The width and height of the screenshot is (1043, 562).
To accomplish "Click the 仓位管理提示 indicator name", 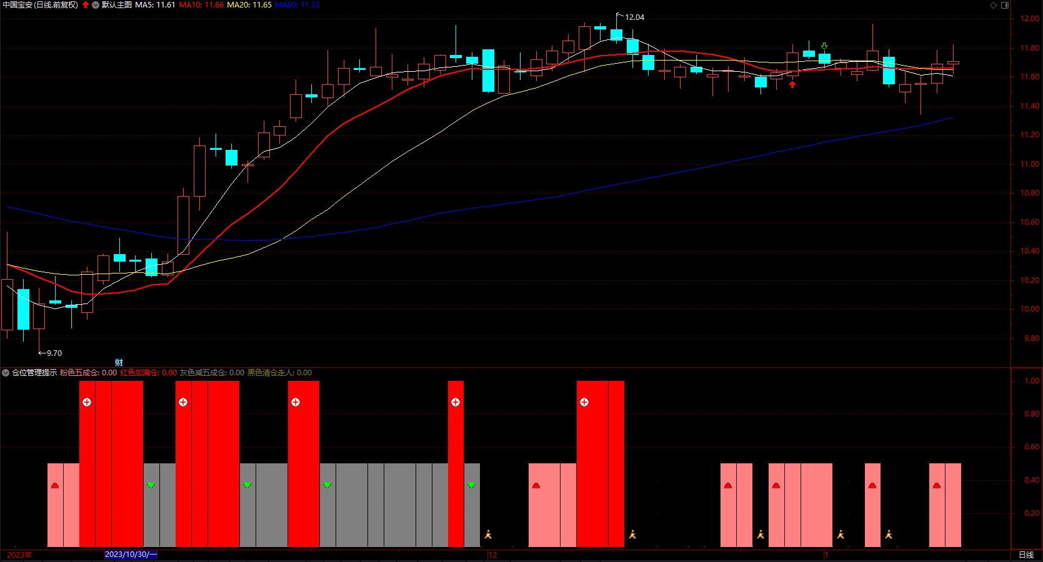I will click(34, 373).
